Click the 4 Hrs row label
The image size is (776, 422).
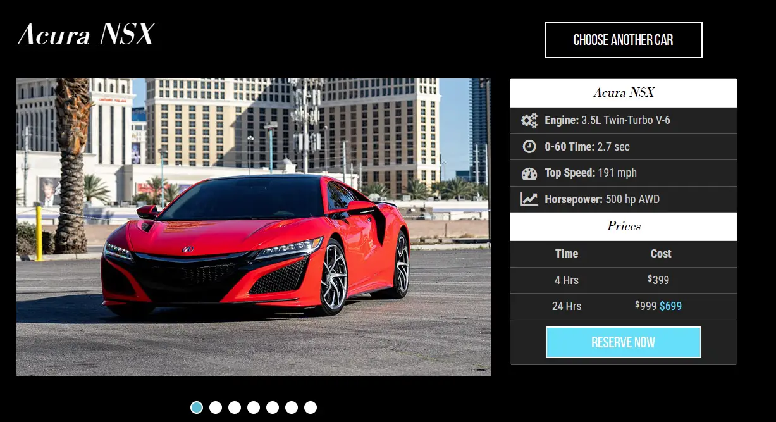567,280
